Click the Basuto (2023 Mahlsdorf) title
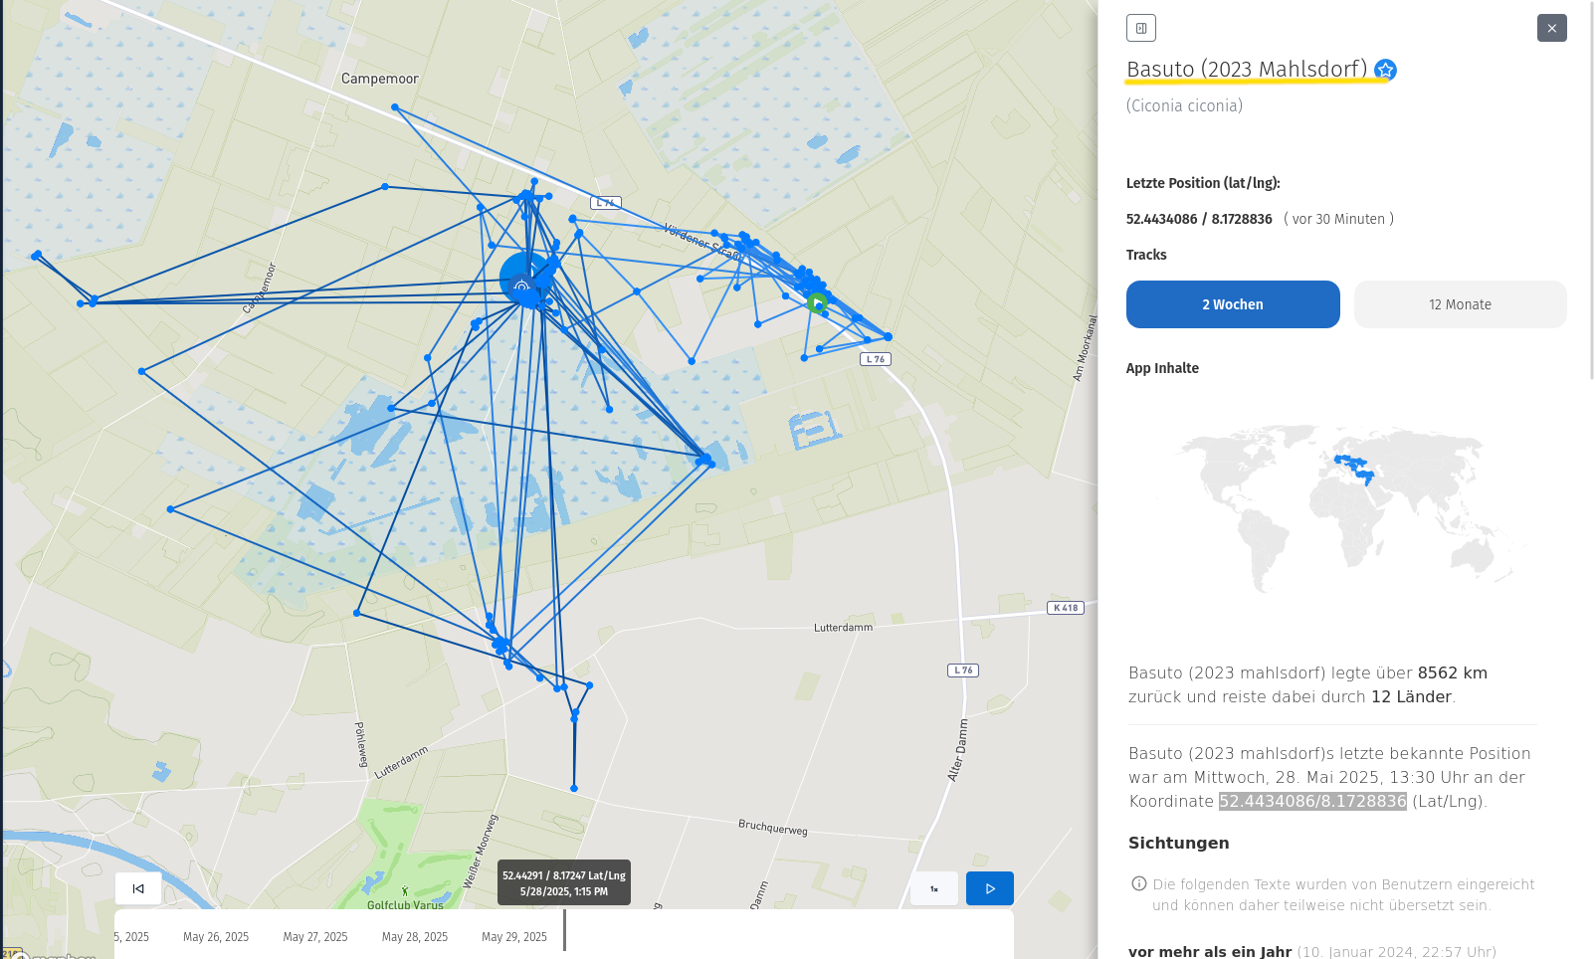This screenshot has height=959, width=1595. point(1246,70)
